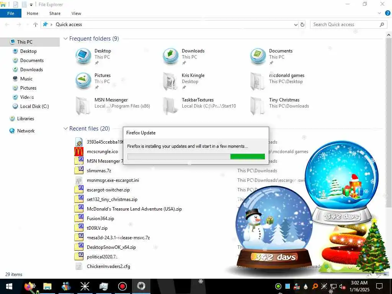Image resolution: width=392 pixels, height=294 pixels.
Task: Select Local Disk (C:) in navigation pane
Action: click(x=34, y=106)
